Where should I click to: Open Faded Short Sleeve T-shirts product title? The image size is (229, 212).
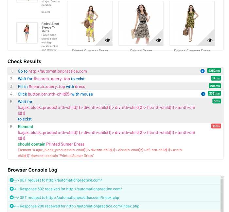tap(50, 27)
